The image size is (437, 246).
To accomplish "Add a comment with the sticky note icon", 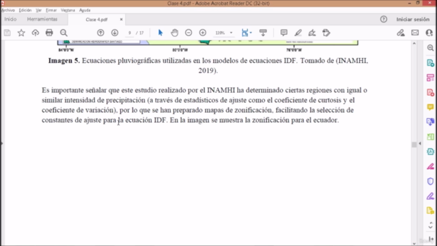I will (284, 33).
